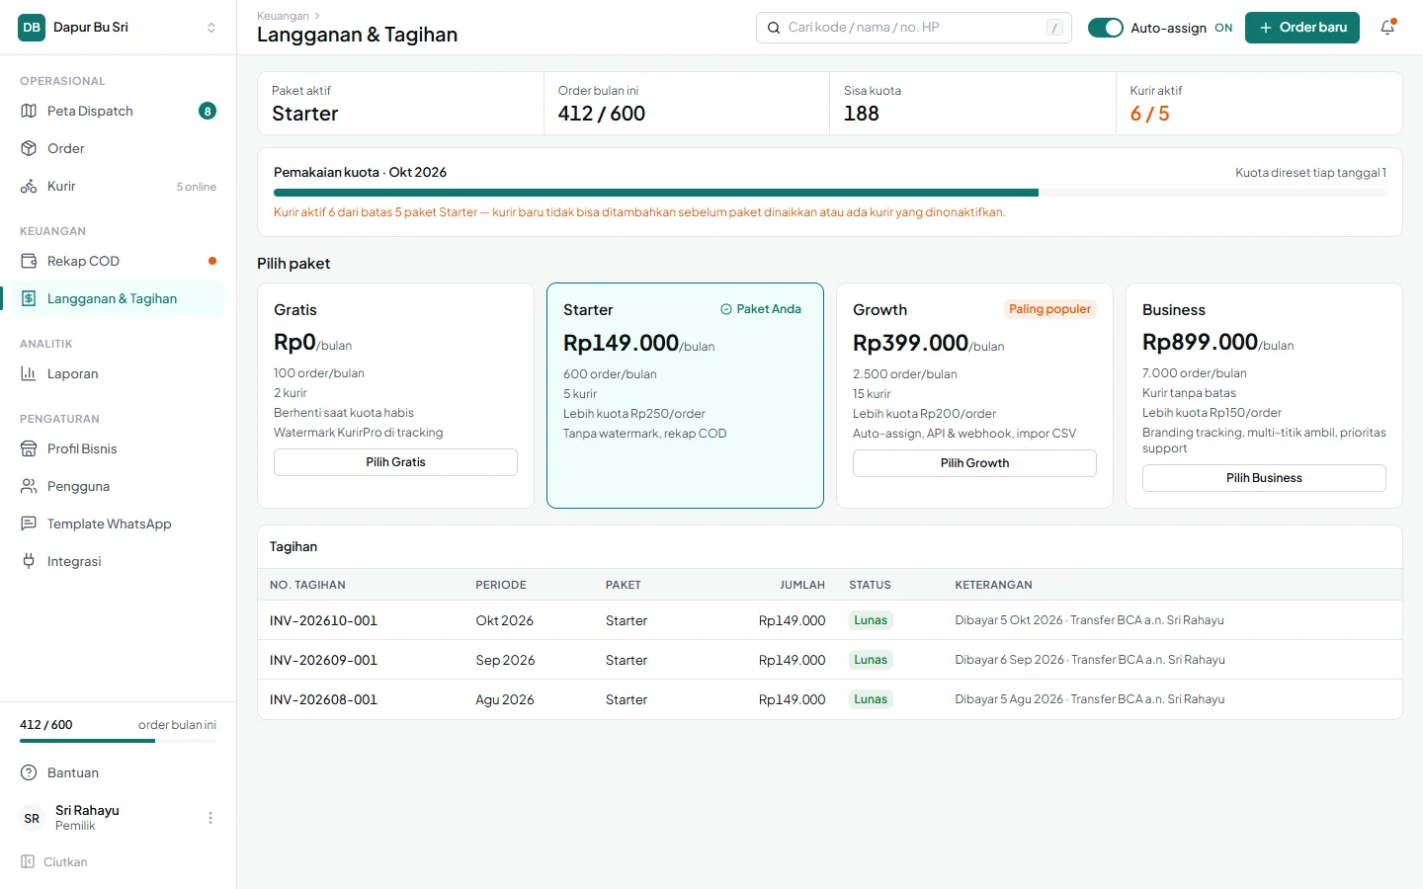Click the 412 / 600 order bulan ini stat
The image size is (1423, 889).
tap(601, 114)
